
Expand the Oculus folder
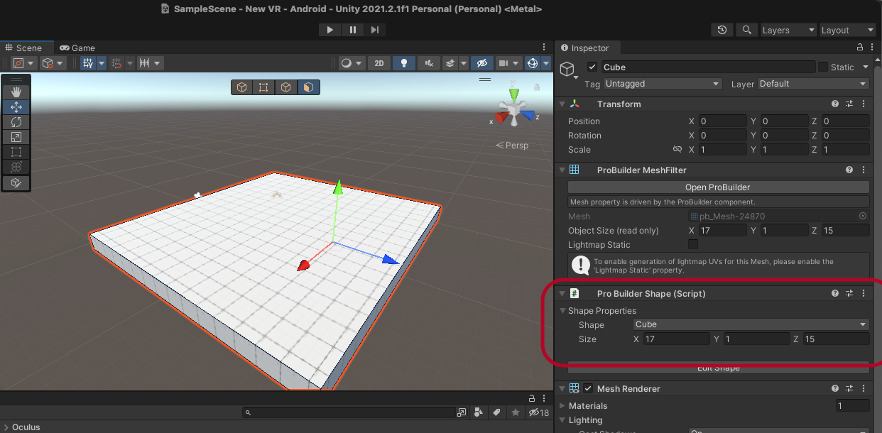(x=6, y=427)
